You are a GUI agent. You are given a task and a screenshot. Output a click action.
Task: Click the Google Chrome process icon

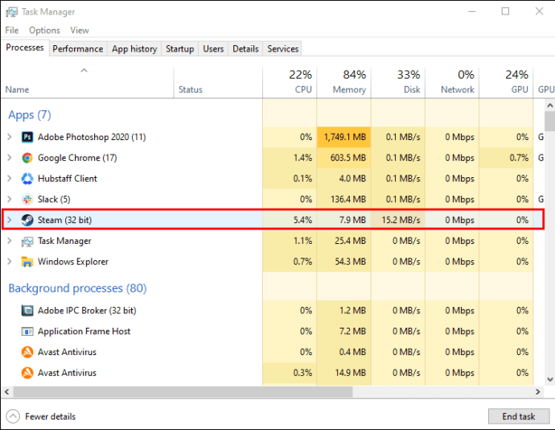coord(27,158)
